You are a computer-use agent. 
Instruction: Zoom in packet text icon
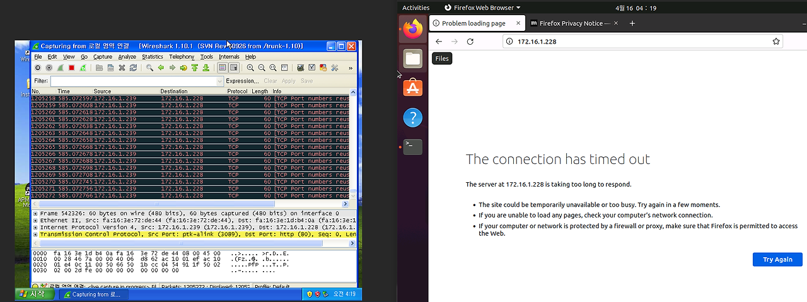[250, 67]
